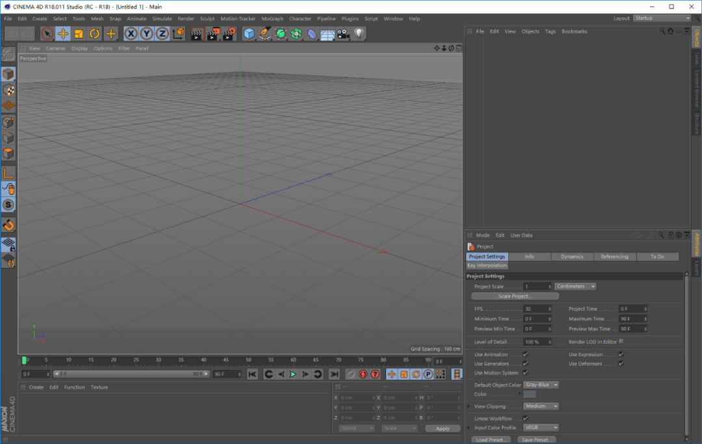Switch to Referencing tab
Screen dimensions: 702x444
(x=614, y=257)
